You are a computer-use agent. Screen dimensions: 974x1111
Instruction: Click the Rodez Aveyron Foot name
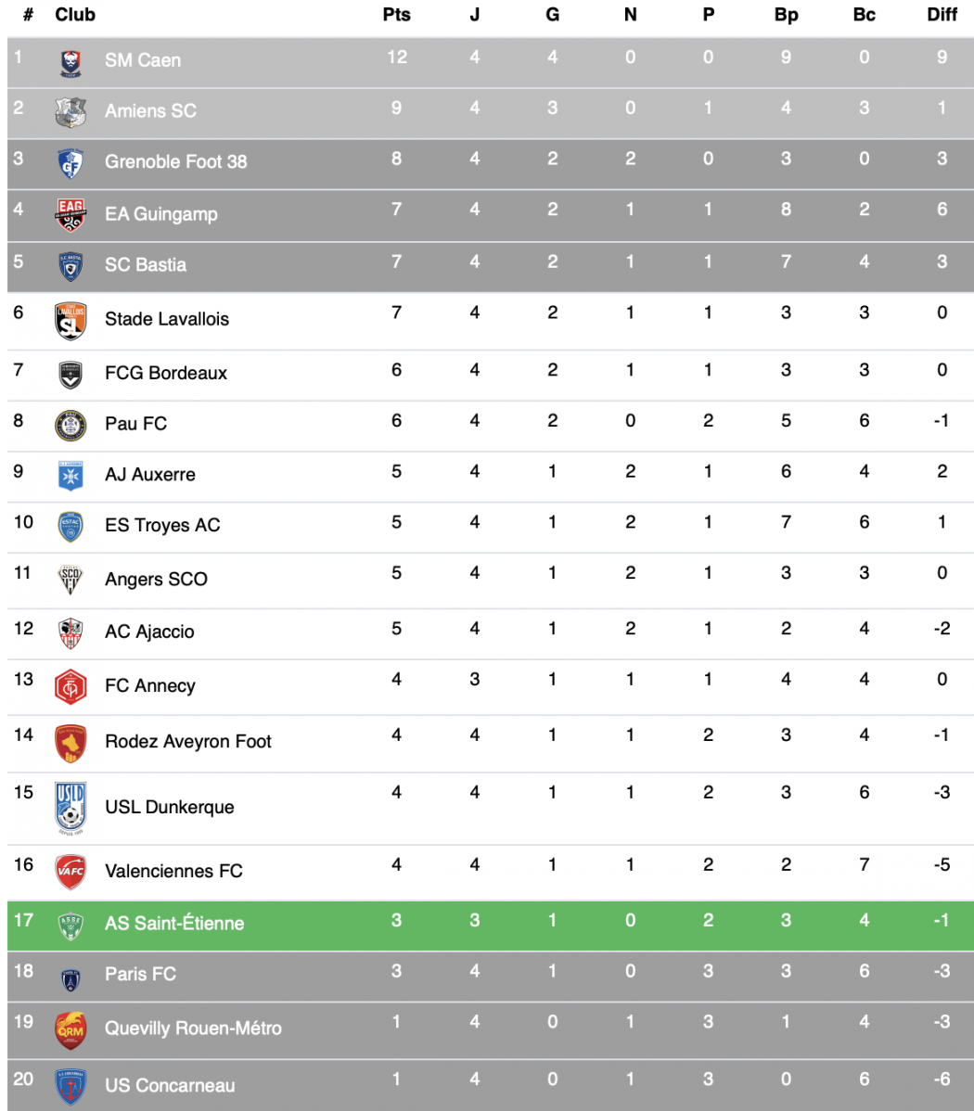pos(188,741)
